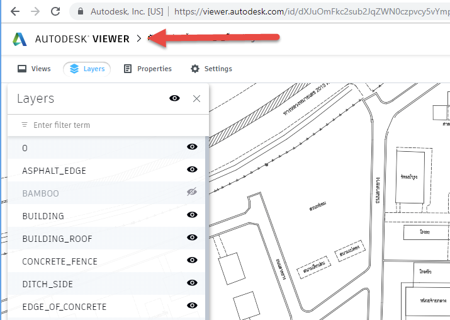The height and width of the screenshot is (320, 450).
Task: Select the BAMBOO layer name
Action: coord(40,193)
